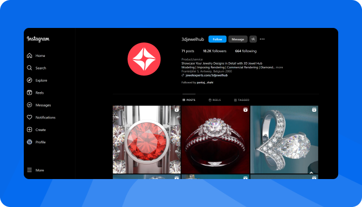Switch to the TAGGED tab

[x=242, y=100]
